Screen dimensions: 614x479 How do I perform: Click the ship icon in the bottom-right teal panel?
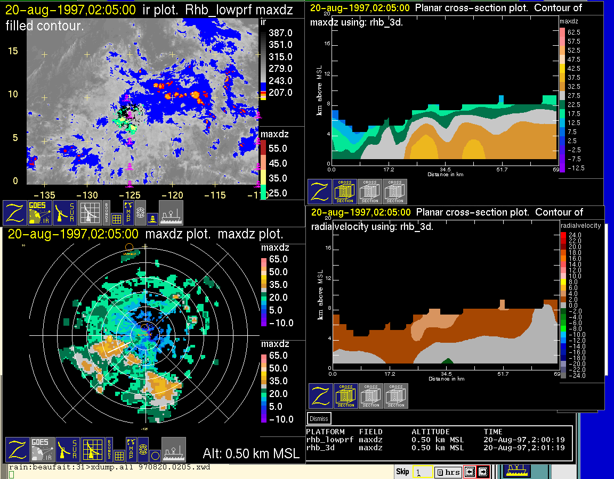pyautogui.click(x=515, y=470)
